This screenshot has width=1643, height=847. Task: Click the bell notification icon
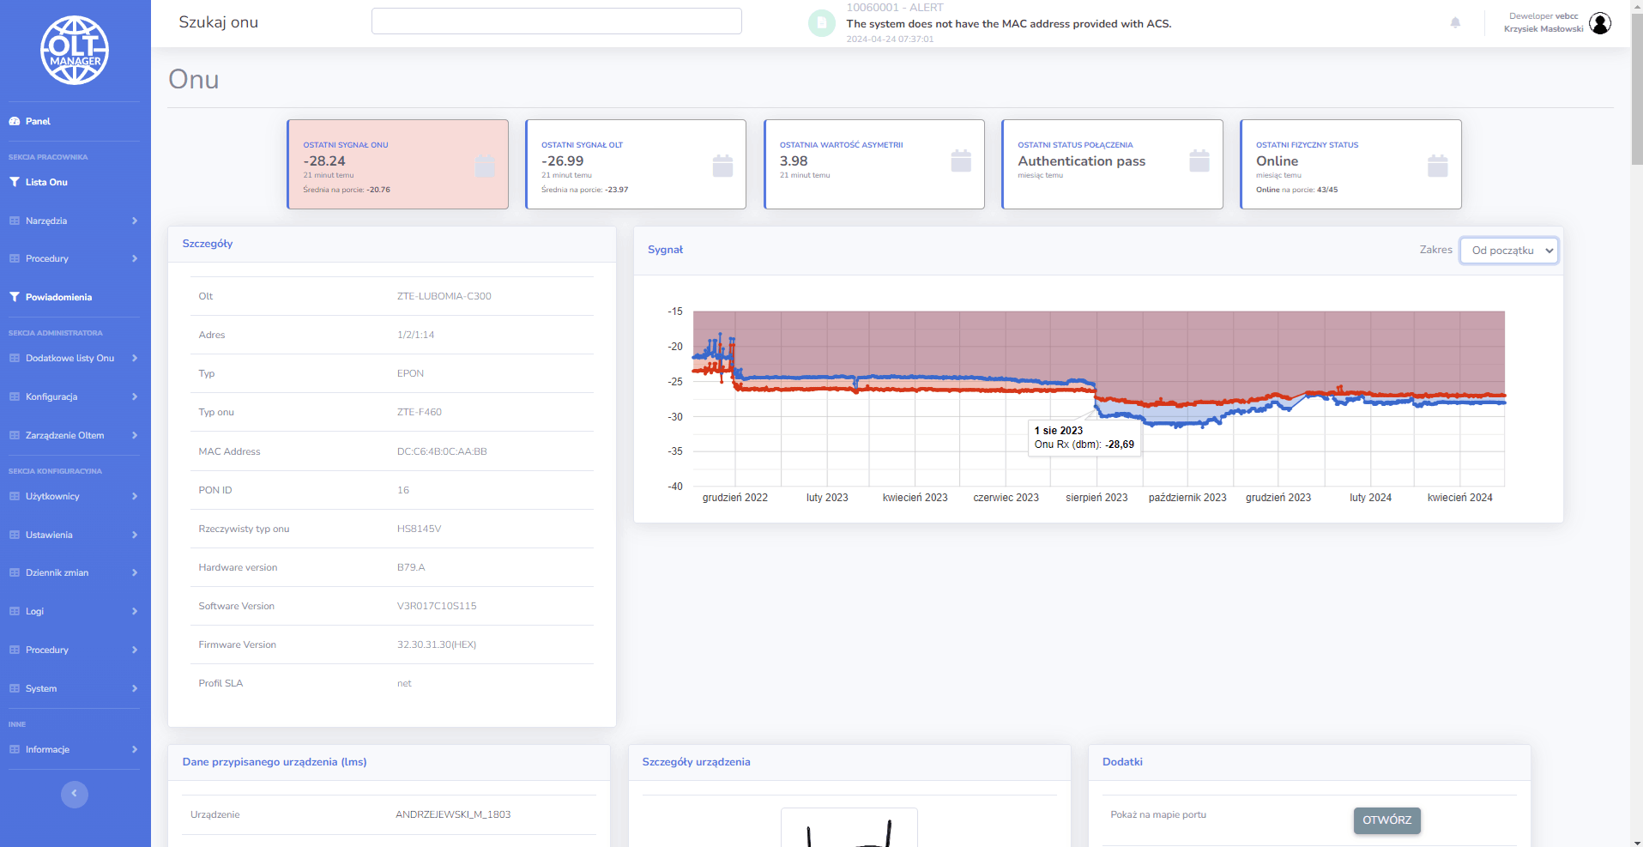[x=1454, y=22]
